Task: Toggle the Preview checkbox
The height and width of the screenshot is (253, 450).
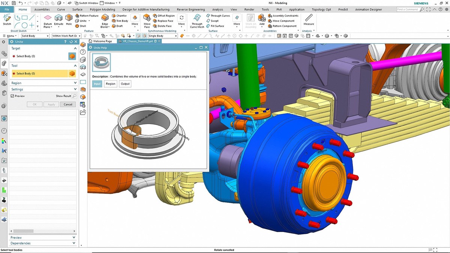Action: tap(13, 96)
